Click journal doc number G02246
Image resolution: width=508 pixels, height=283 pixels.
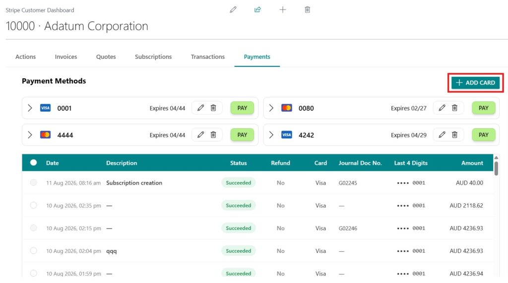click(x=348, y=228)
